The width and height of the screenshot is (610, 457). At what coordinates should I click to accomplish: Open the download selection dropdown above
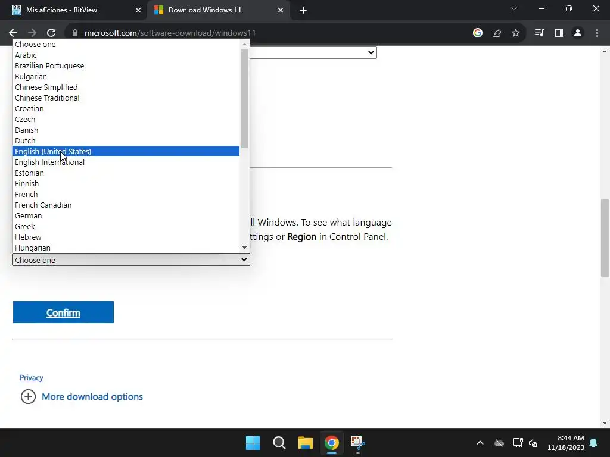(x=313, y=52)
